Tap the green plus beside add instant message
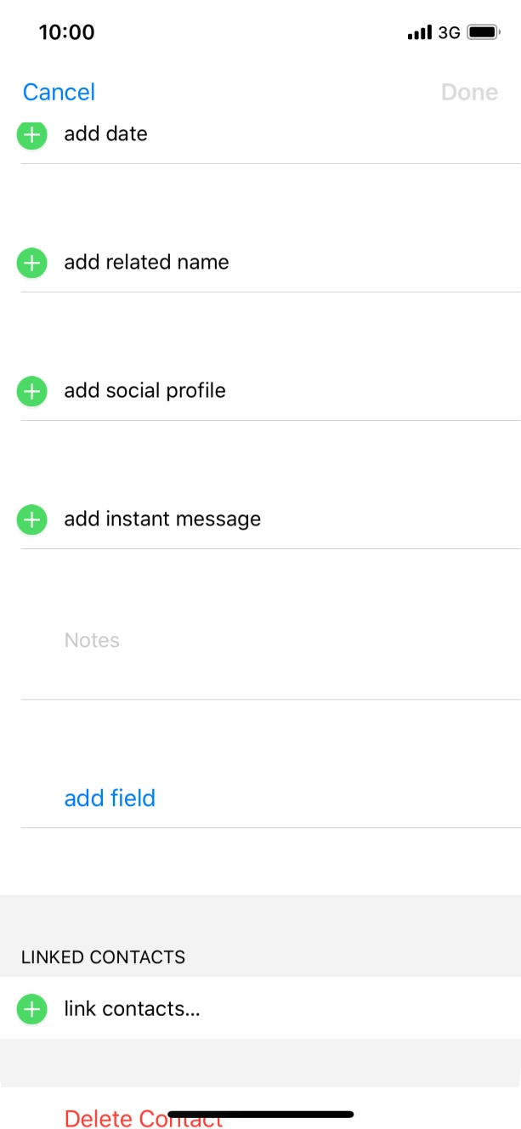This screenshot has width=521, height=1129. [x=31, y=519]
